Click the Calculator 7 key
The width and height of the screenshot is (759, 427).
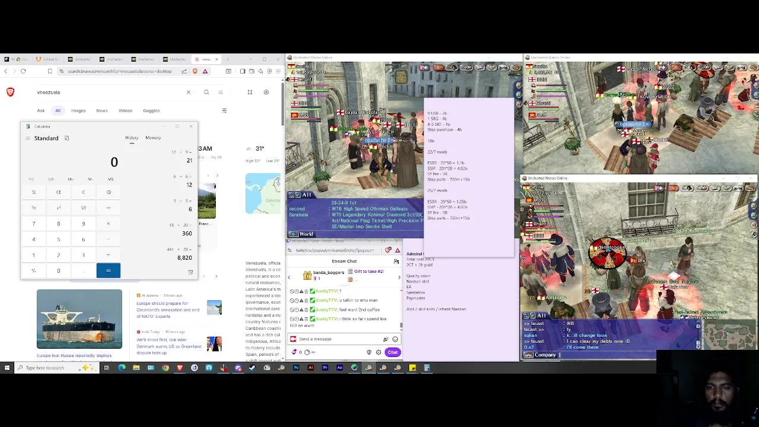pyautogui.click(x=34, y=224)
